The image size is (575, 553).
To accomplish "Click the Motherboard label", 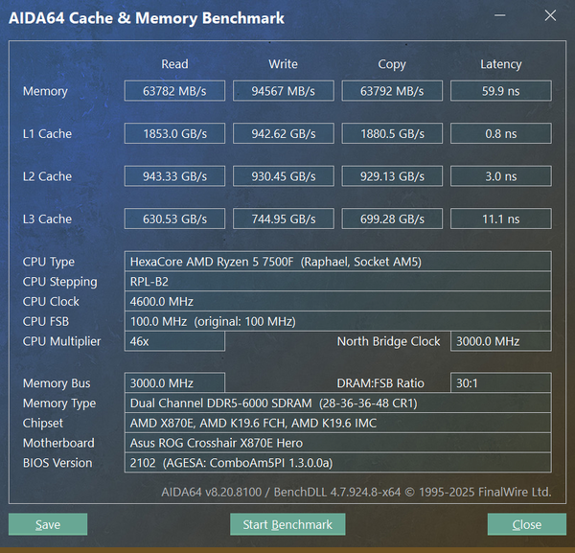I will tap(58, 443).
